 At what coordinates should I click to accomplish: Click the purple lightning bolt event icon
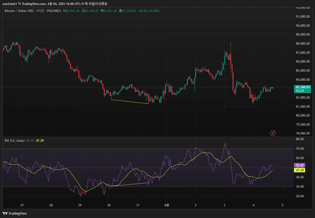click(273, 133)
